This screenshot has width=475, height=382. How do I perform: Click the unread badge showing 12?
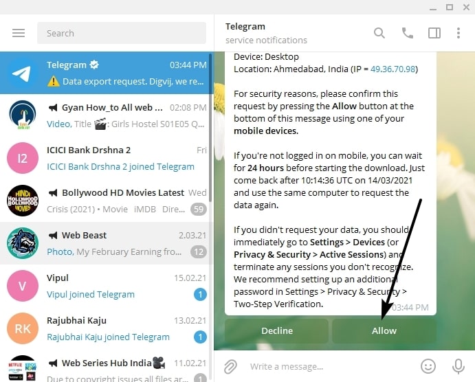tap(199, 252)
